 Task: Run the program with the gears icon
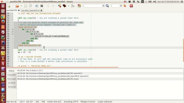73,6
